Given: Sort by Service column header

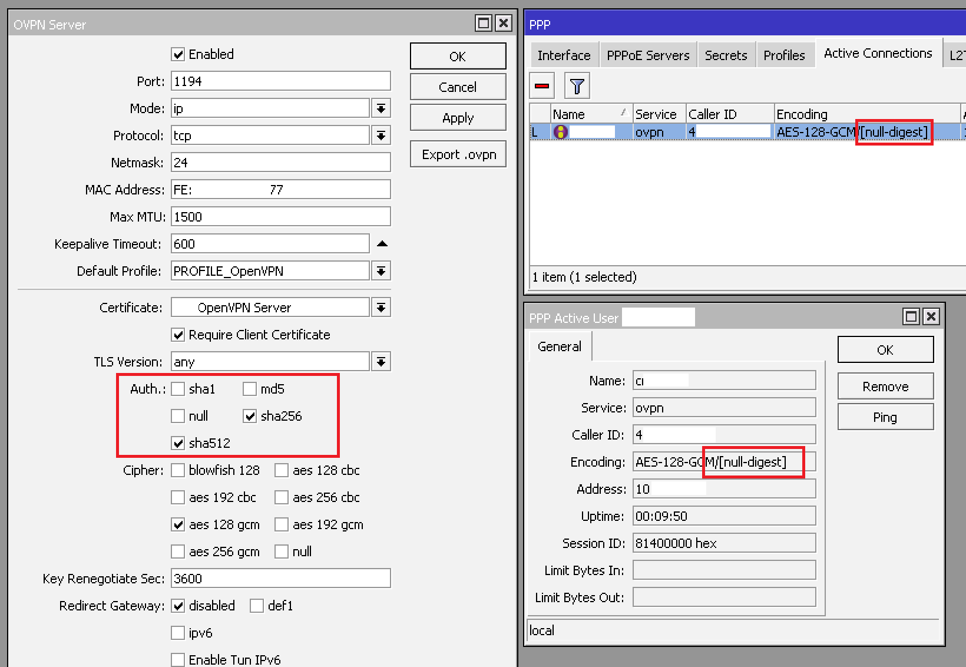Looking at the screenshot, I should tap(659, 114).
